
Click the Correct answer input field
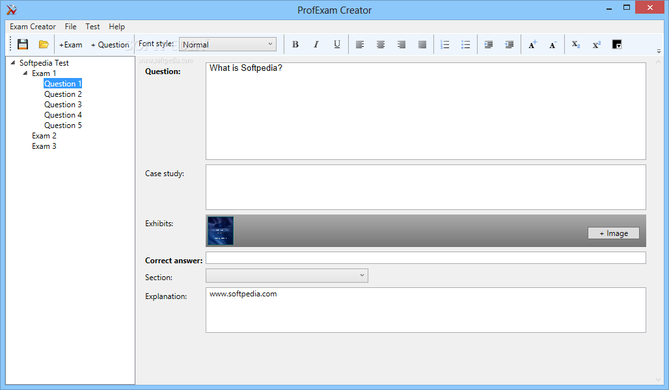[x=426, y=257]
